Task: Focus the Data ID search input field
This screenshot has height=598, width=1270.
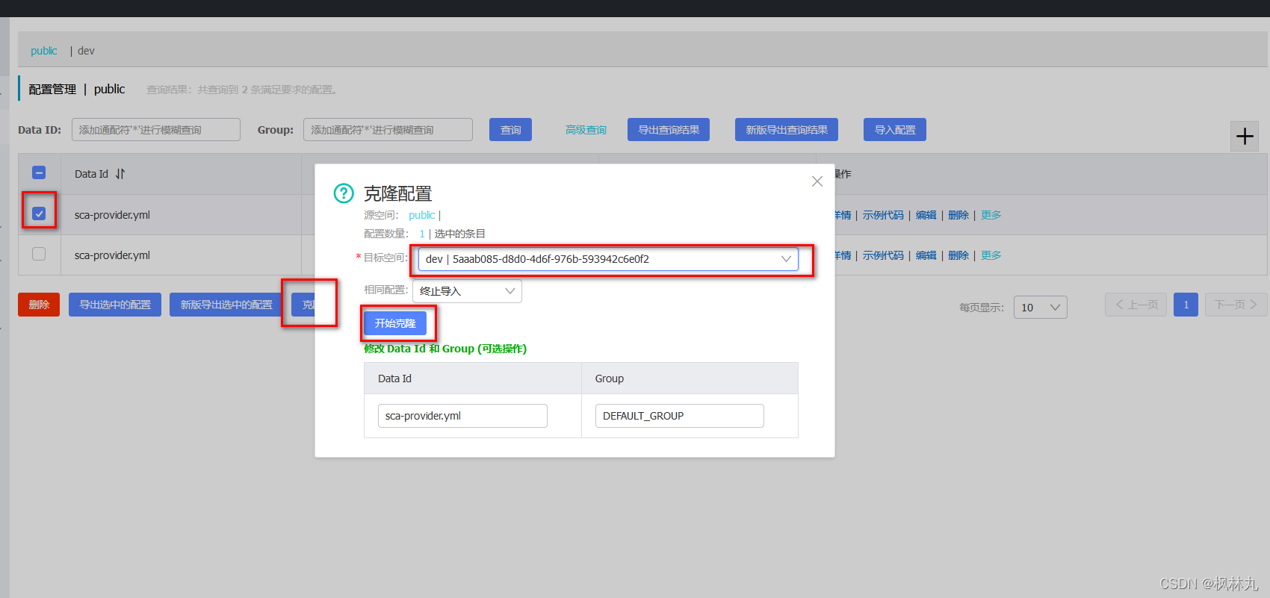Action: (156, 129)
